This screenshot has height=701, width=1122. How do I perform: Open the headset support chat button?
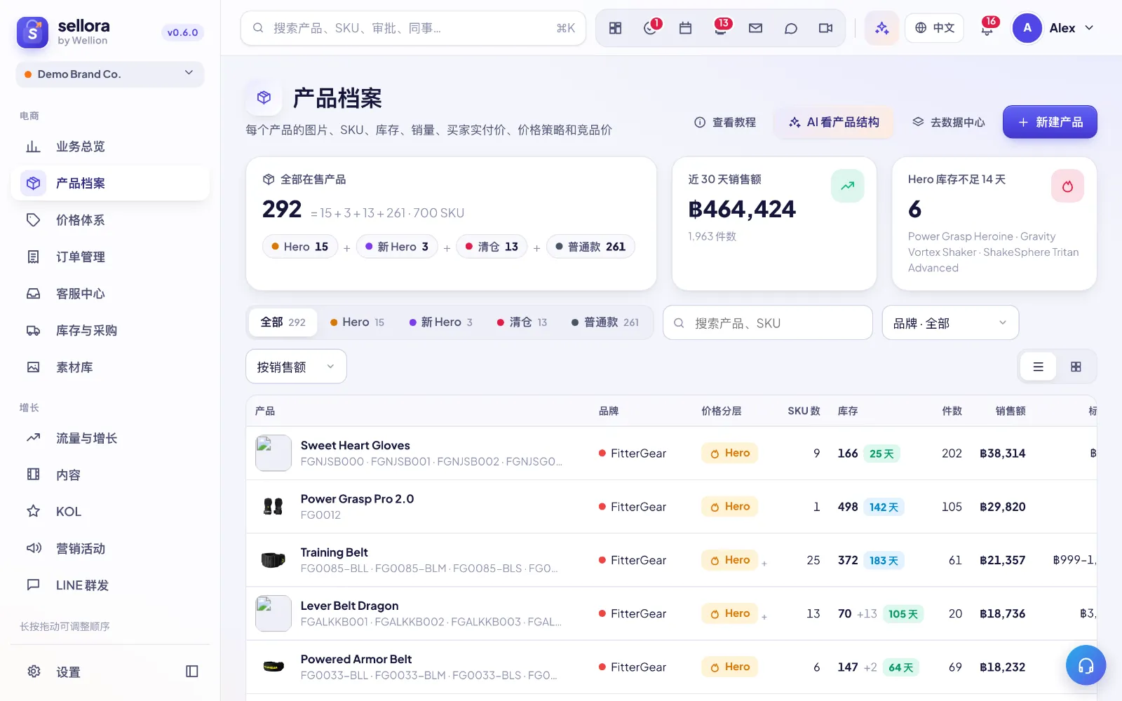pyautogui.click(x=1086, y=665)
